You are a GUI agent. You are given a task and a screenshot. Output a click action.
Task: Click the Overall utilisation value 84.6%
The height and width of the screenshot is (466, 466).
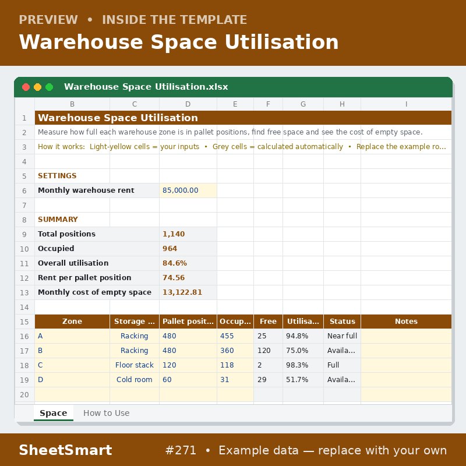pos(188,263)
